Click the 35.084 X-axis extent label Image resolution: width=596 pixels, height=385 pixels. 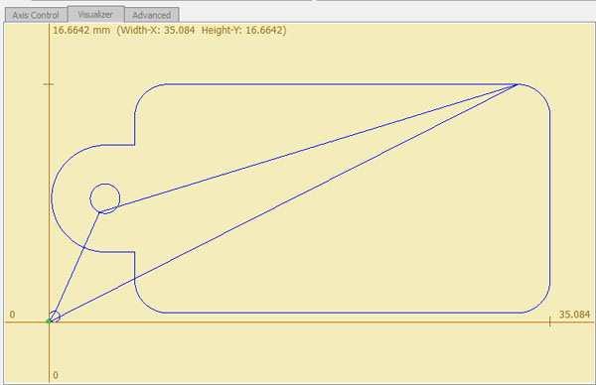[574, 315]
